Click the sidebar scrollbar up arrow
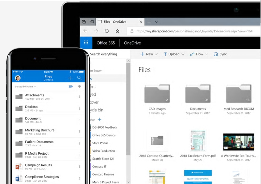 [x=128, y=61]
